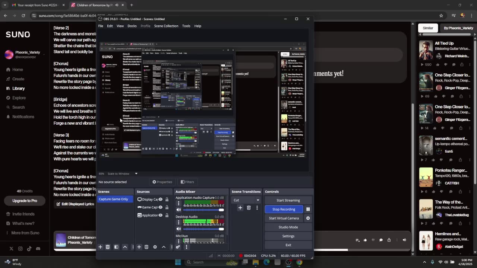This screenshot has width=477, height=268.
Task: Click Start Streaming button
Action: (x=288, y=200)
